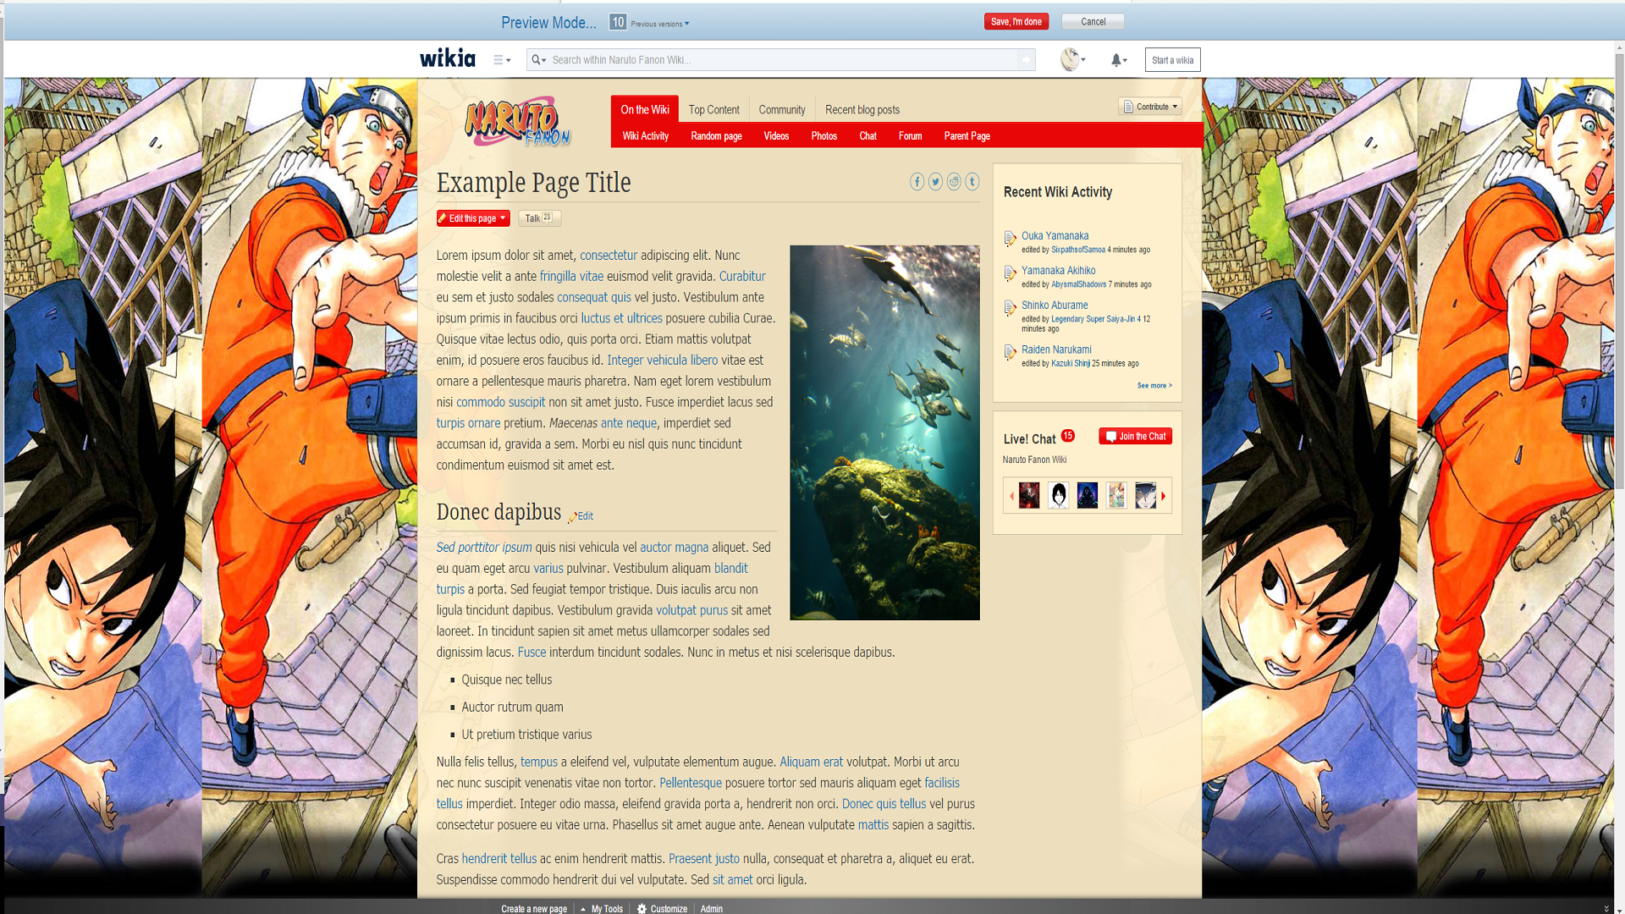Click See more activity link
The width and height of the screenshot is (1625, 914).
point(1154,386)
